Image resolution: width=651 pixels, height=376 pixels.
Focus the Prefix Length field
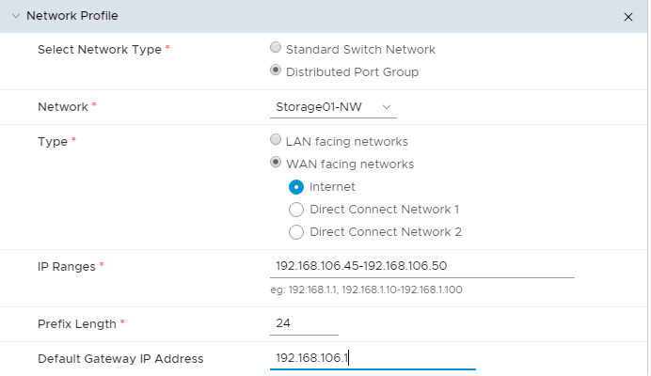303,323
